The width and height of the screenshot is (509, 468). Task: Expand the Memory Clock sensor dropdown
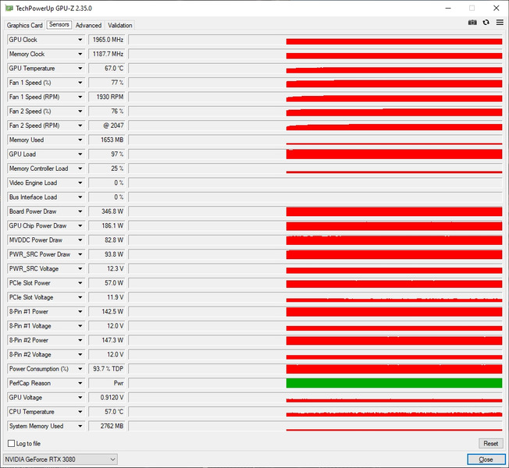tap(80, 54)
